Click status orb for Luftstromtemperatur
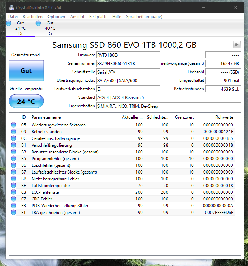The width and height of the screenshot is (248, 266). (13, 185)
